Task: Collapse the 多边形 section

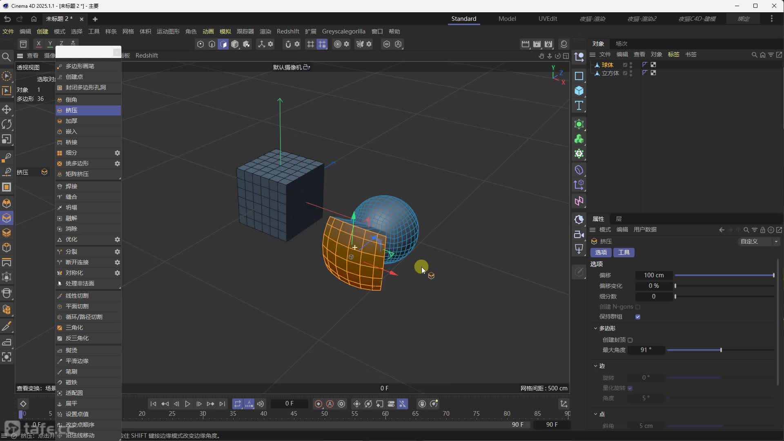Action: pos(595,328)
